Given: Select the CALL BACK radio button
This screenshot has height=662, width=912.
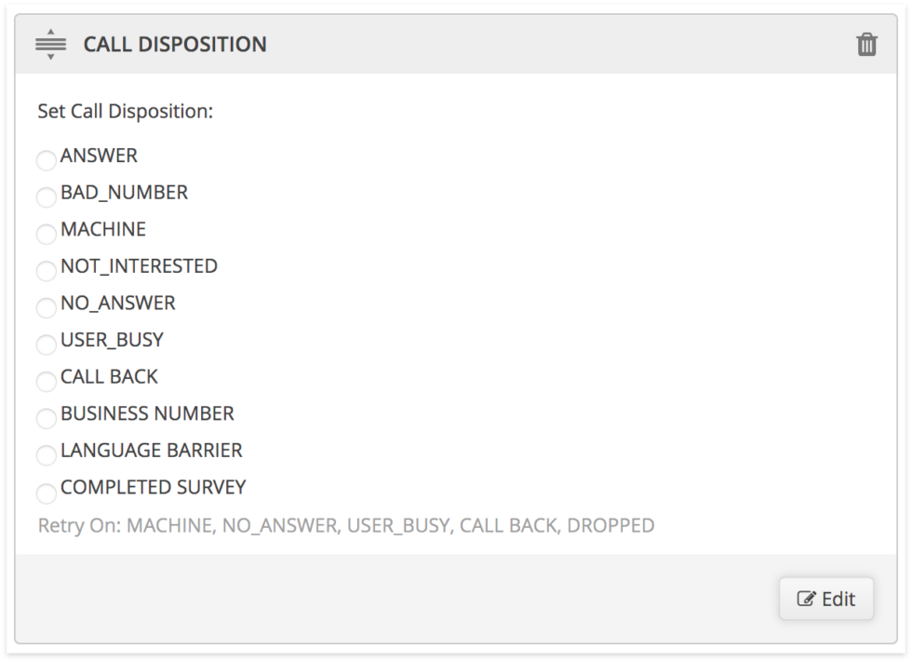Looking at the screenshot, I should (x=46, y=381).
